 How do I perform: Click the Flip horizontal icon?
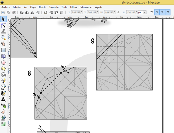click(32, 12)
